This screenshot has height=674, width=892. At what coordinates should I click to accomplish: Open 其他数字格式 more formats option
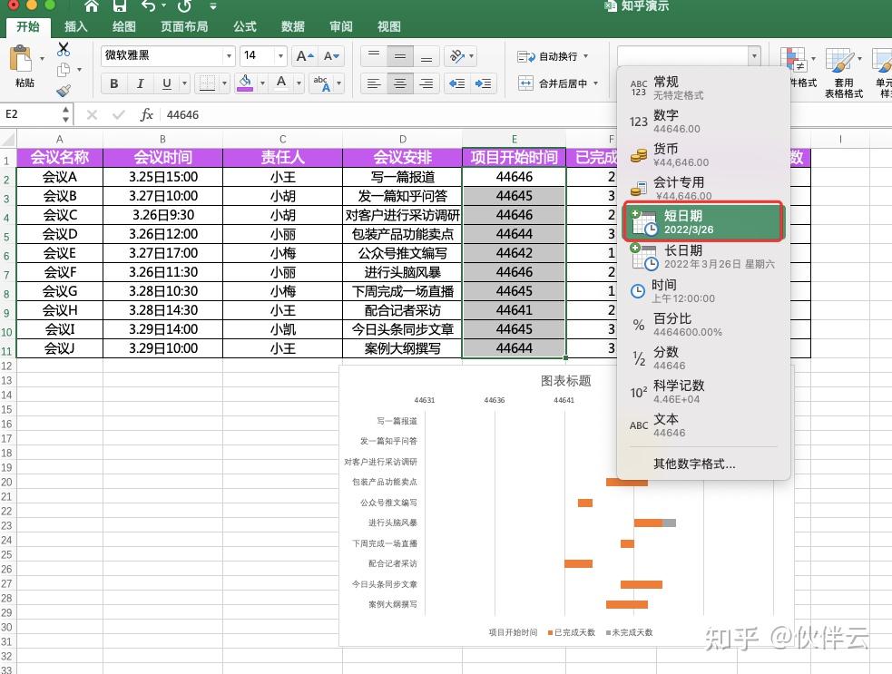[x=694, y=464]
